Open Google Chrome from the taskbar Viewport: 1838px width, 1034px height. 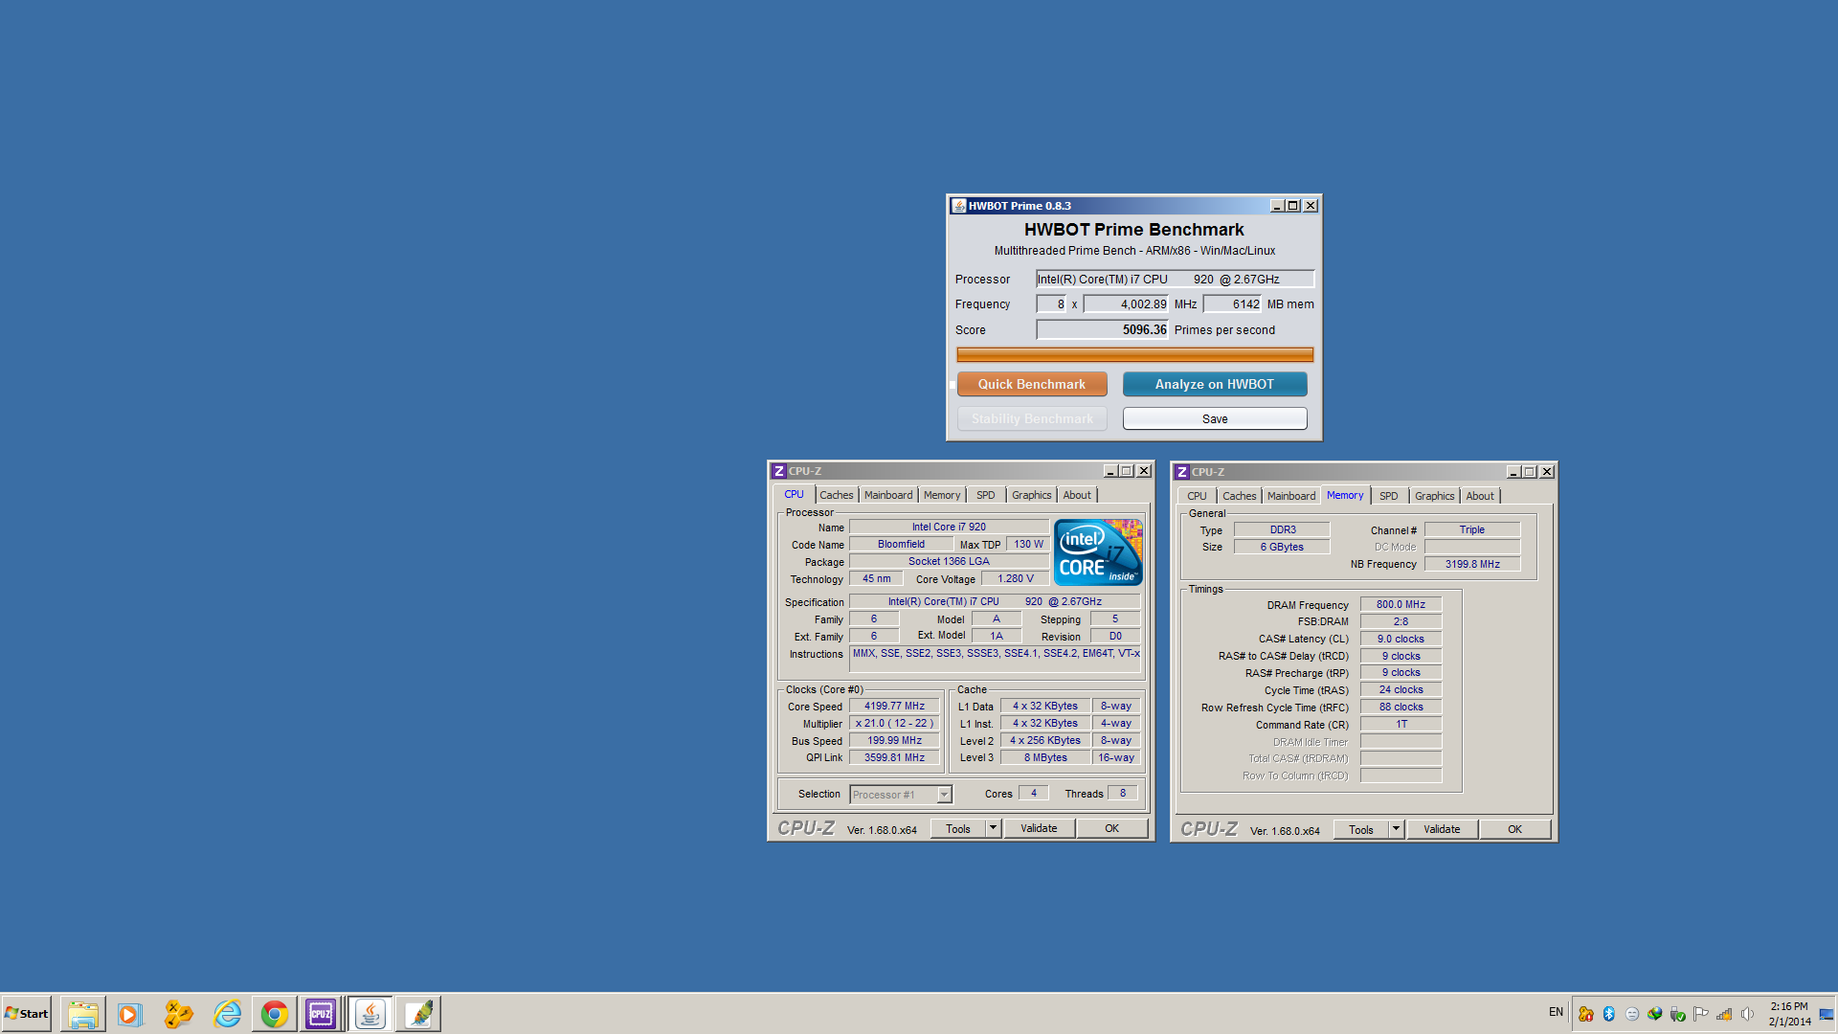coord(275,1014)
